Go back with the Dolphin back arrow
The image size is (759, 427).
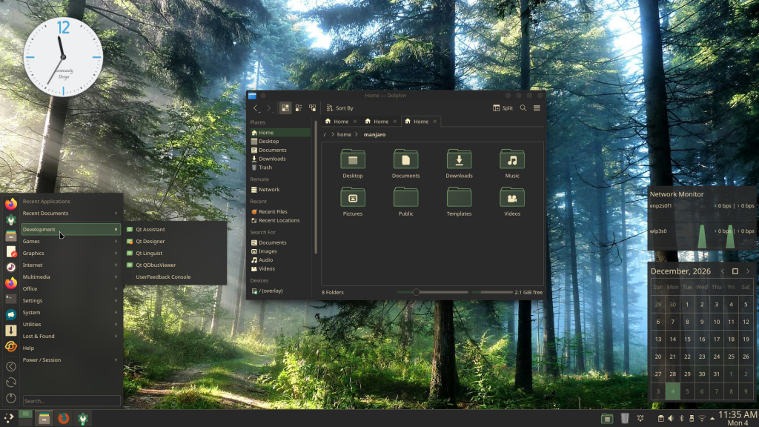[x=256, y=107]
